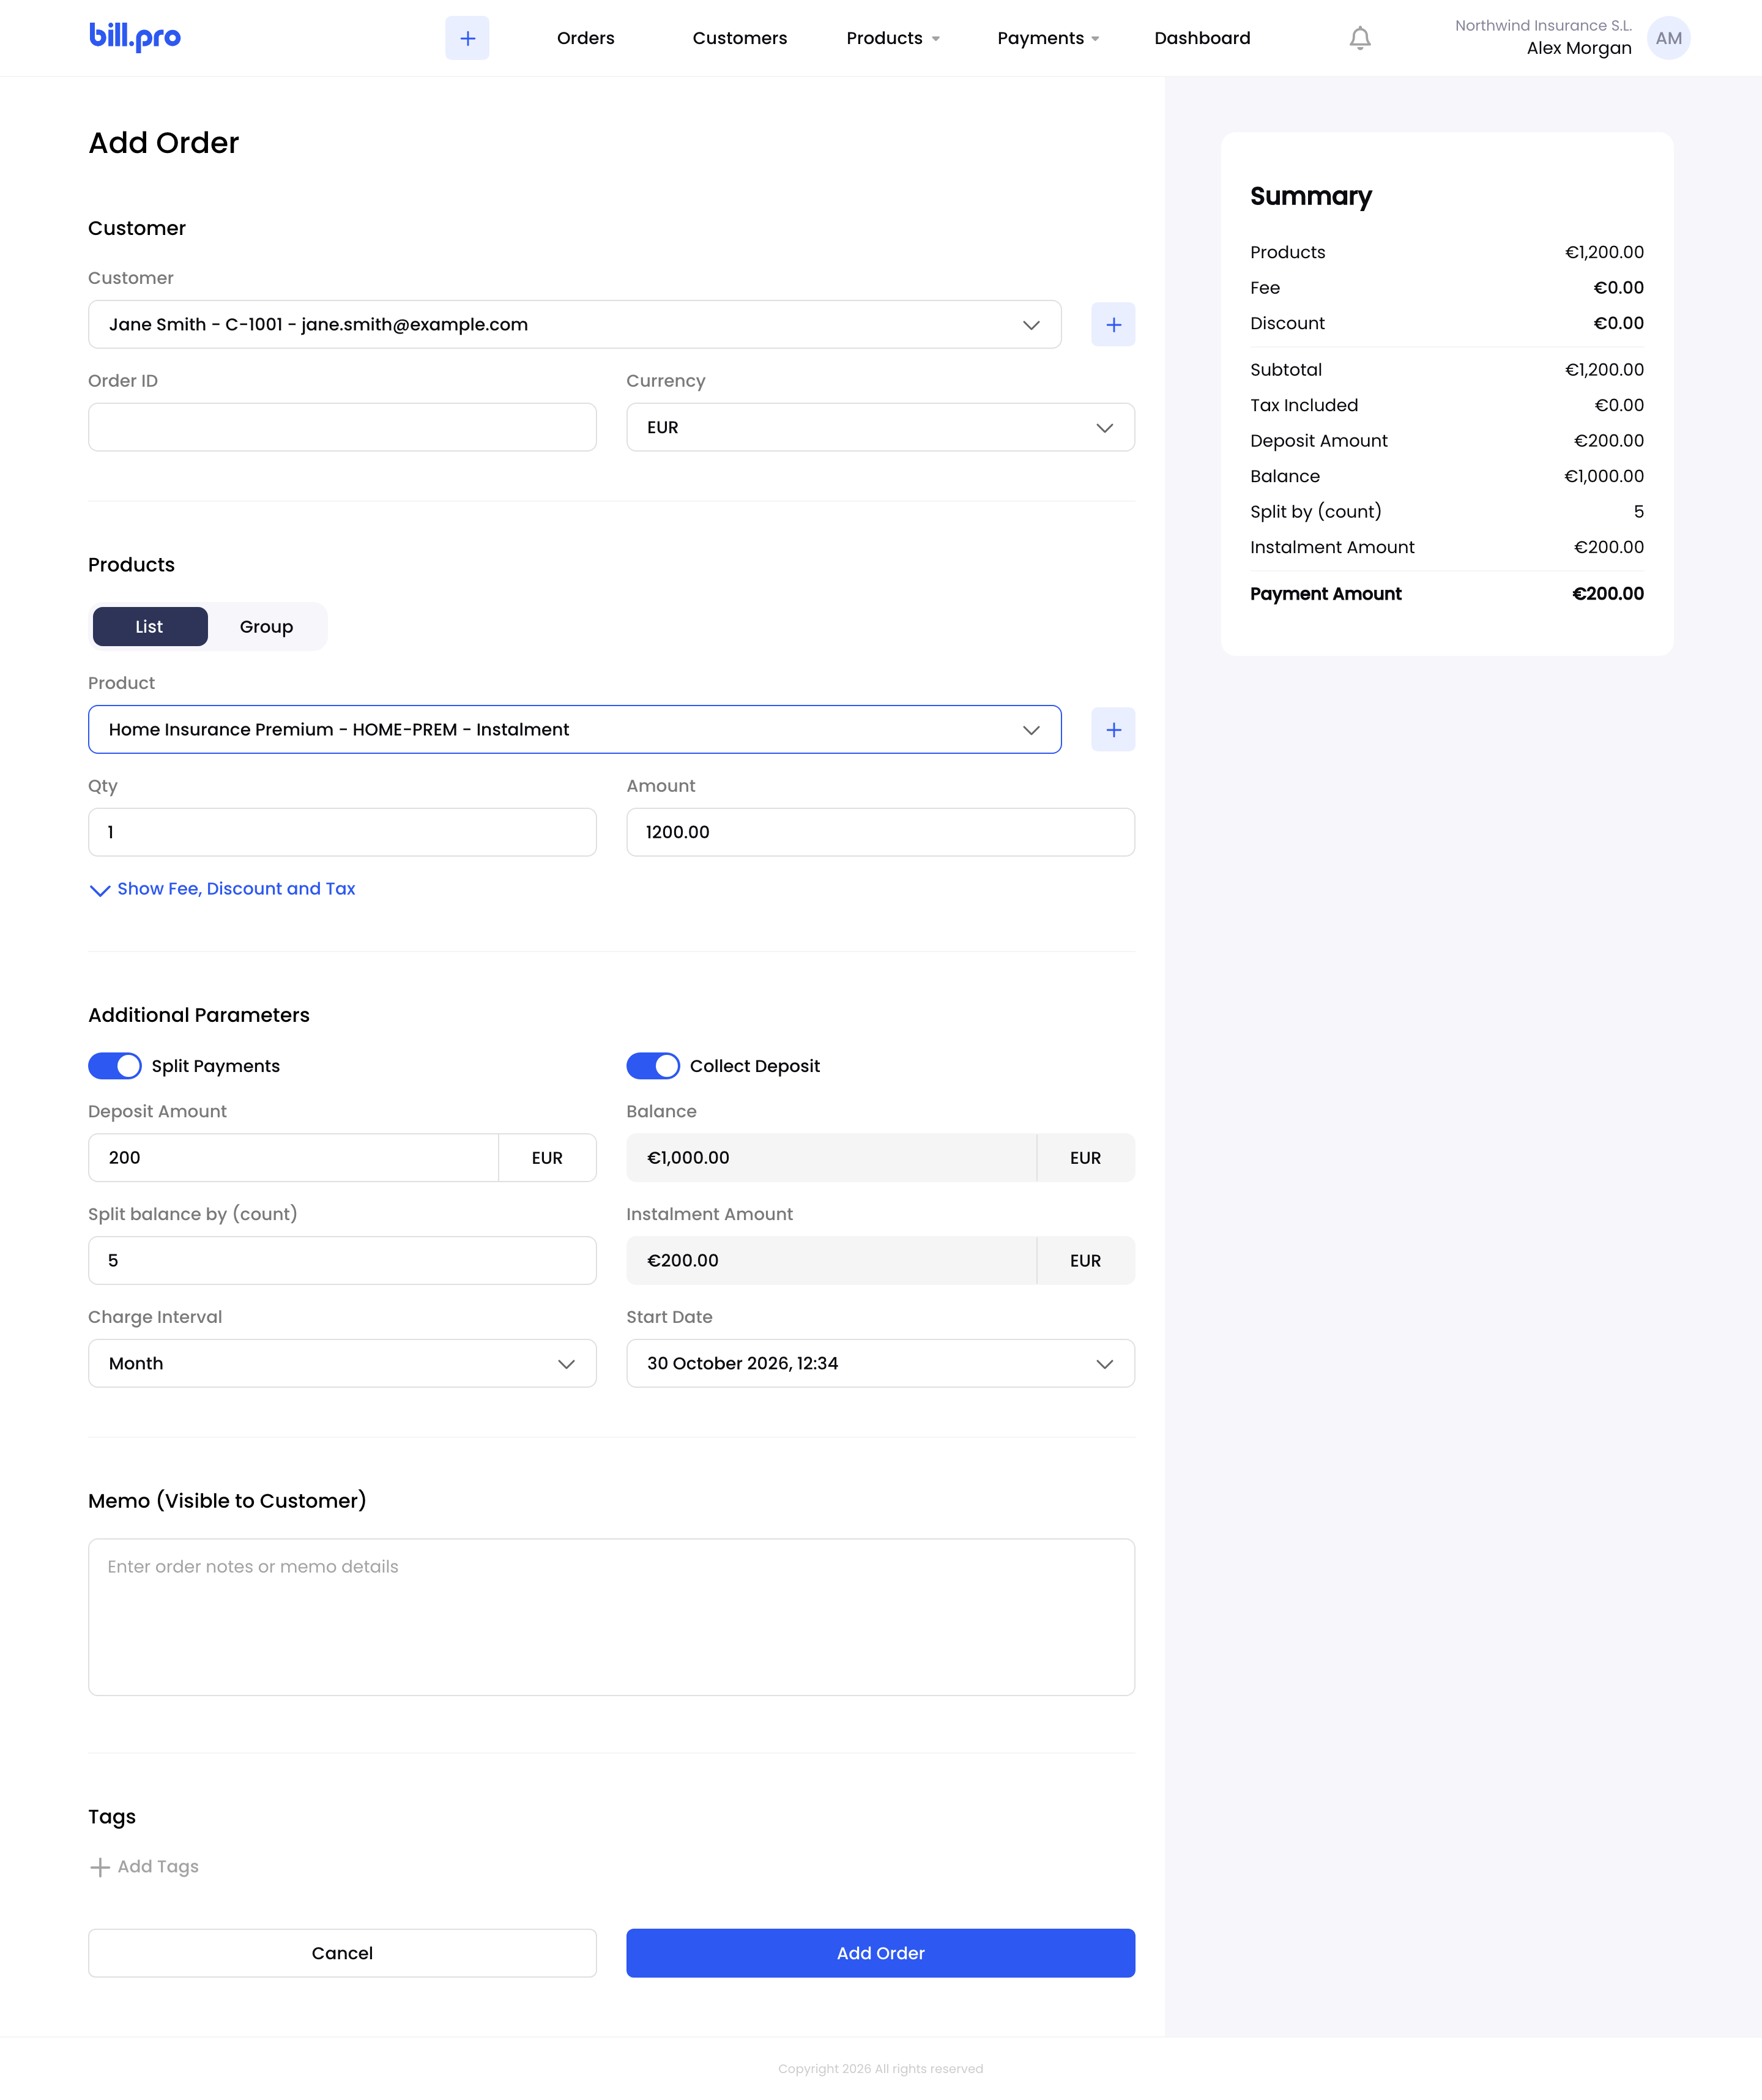This screenshot has width=1762, height=2100.
Task: Open the notifications bell
Action: (x=1360, y=38)
